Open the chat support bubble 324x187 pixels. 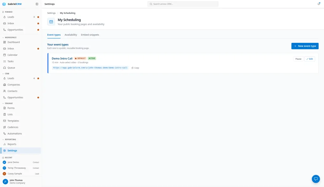(x=316, y=179)
